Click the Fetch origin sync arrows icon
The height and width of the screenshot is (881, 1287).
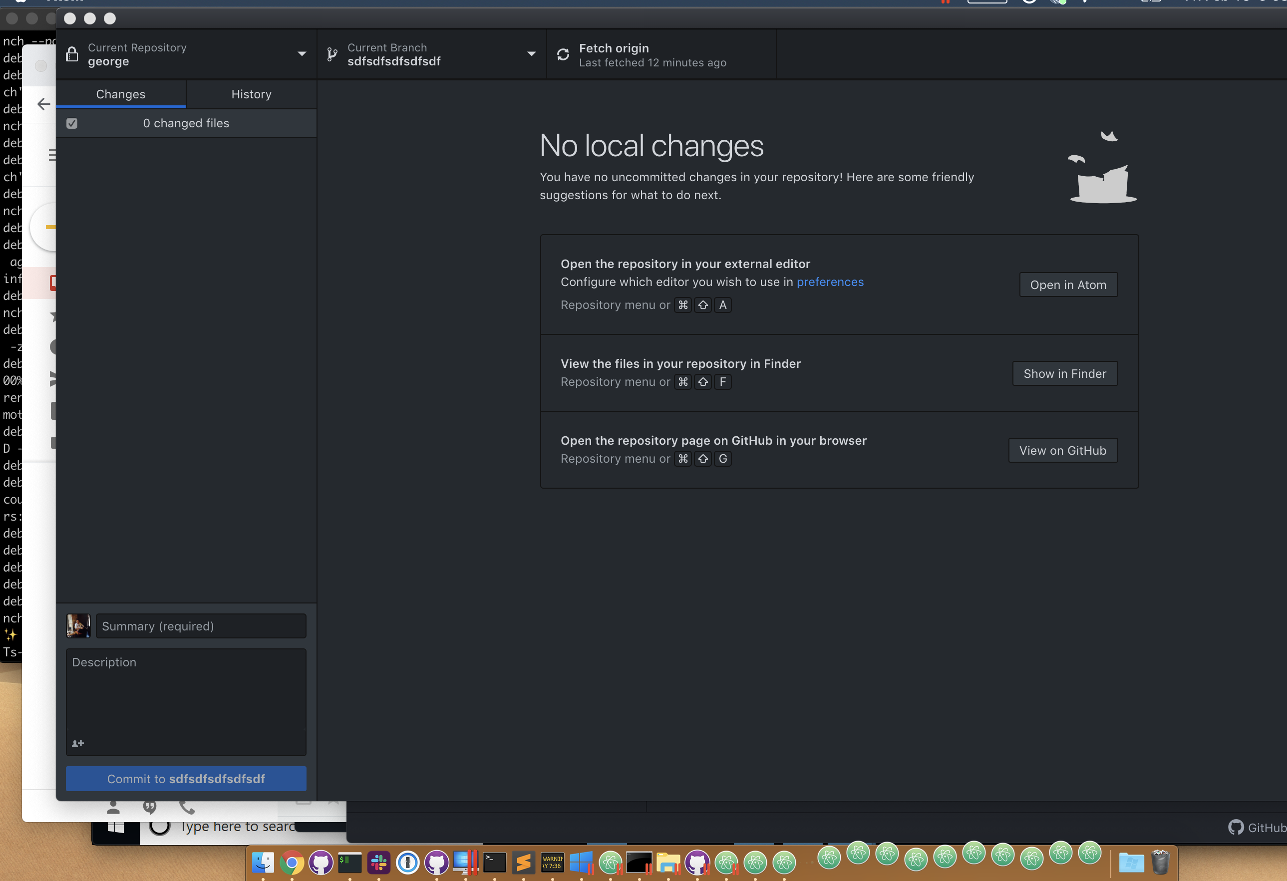(x=563, y=54)
